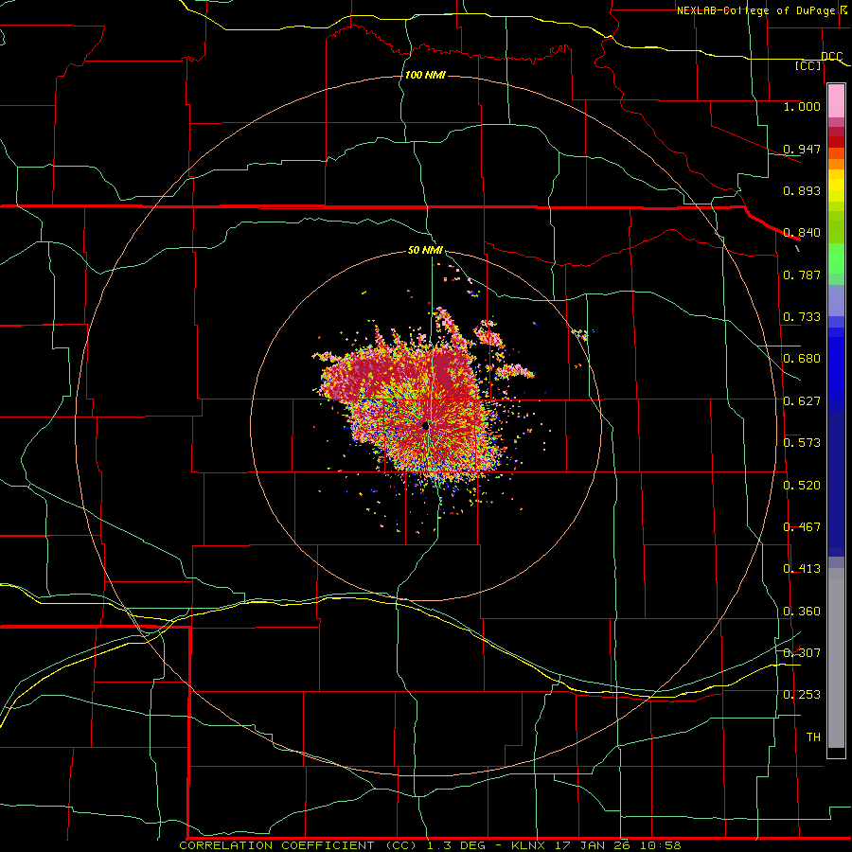Select the 0.947 scale value
The height and width of the screenshot is (852, 852).
802,149
